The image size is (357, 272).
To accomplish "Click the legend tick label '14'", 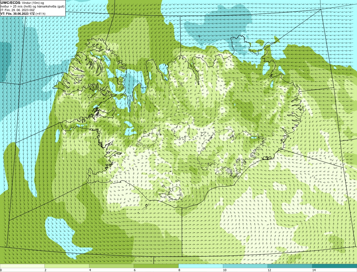I will click(x=314, y=270).
